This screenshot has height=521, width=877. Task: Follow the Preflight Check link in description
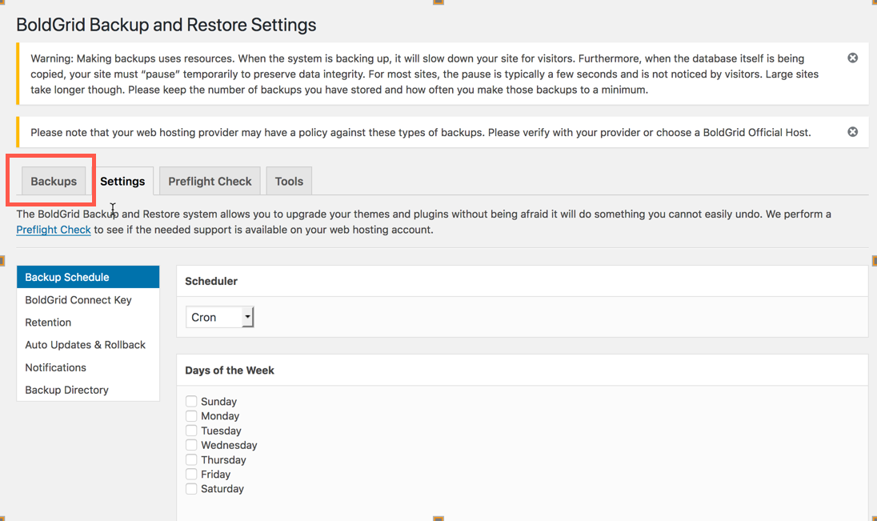[x=54, y=230]
